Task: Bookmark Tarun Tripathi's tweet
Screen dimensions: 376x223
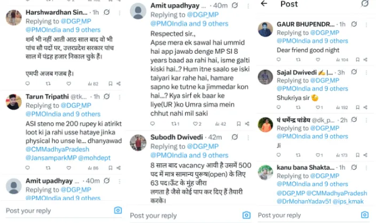Action: click(x=109, y=168)
